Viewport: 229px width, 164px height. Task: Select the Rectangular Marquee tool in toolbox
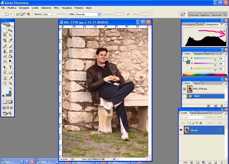coord(5,31)
